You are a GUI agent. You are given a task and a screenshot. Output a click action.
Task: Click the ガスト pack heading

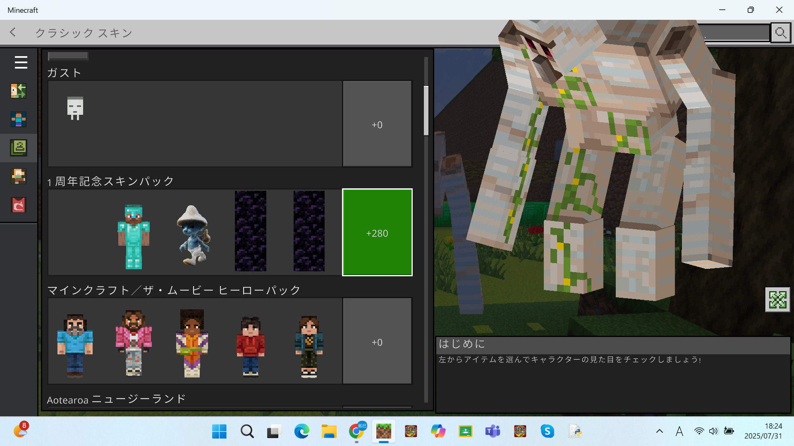click(64, 73)
